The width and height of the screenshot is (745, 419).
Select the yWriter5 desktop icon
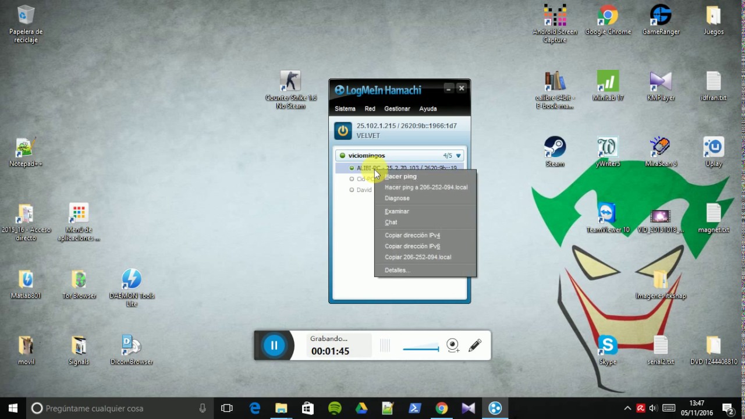click(608, 152)
